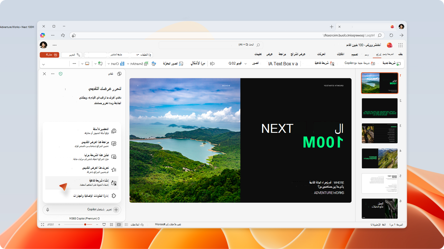
Task: Click the browser address bar
Action: pos(227,35)
